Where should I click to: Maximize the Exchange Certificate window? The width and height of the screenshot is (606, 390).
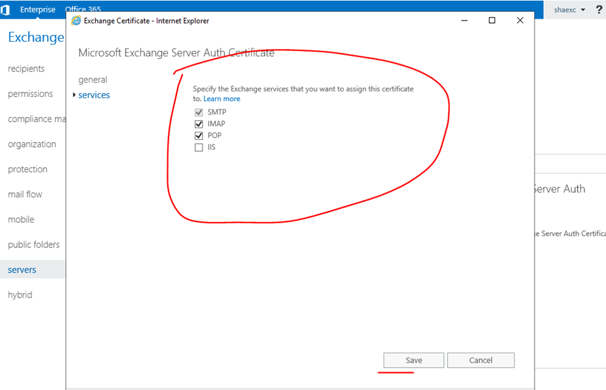[x=492, y=21]
